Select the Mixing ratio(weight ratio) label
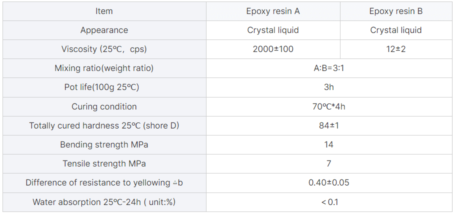453x215 pixels. coord(104,68)
